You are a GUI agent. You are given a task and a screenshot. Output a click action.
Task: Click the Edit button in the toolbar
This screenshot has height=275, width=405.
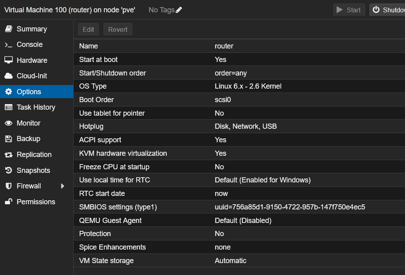coord(88,29)
